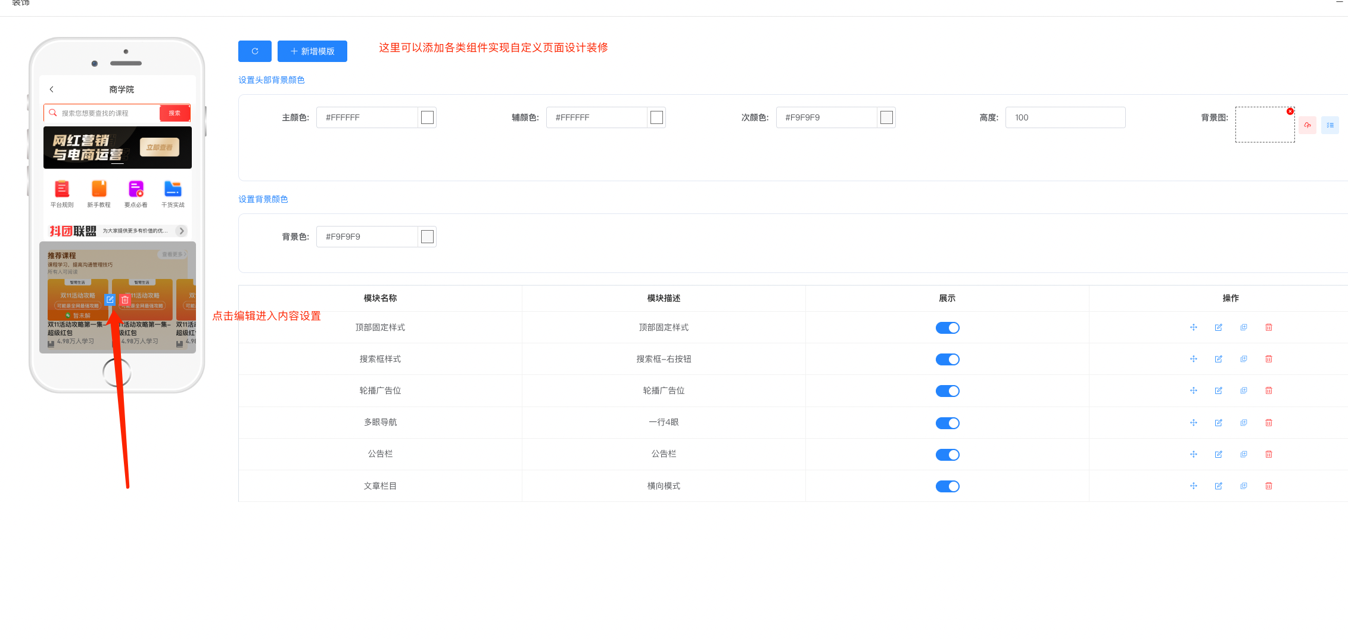Click delete icon for 文章栏目 row
The image size is (1348, 639).
[1269, 486]
